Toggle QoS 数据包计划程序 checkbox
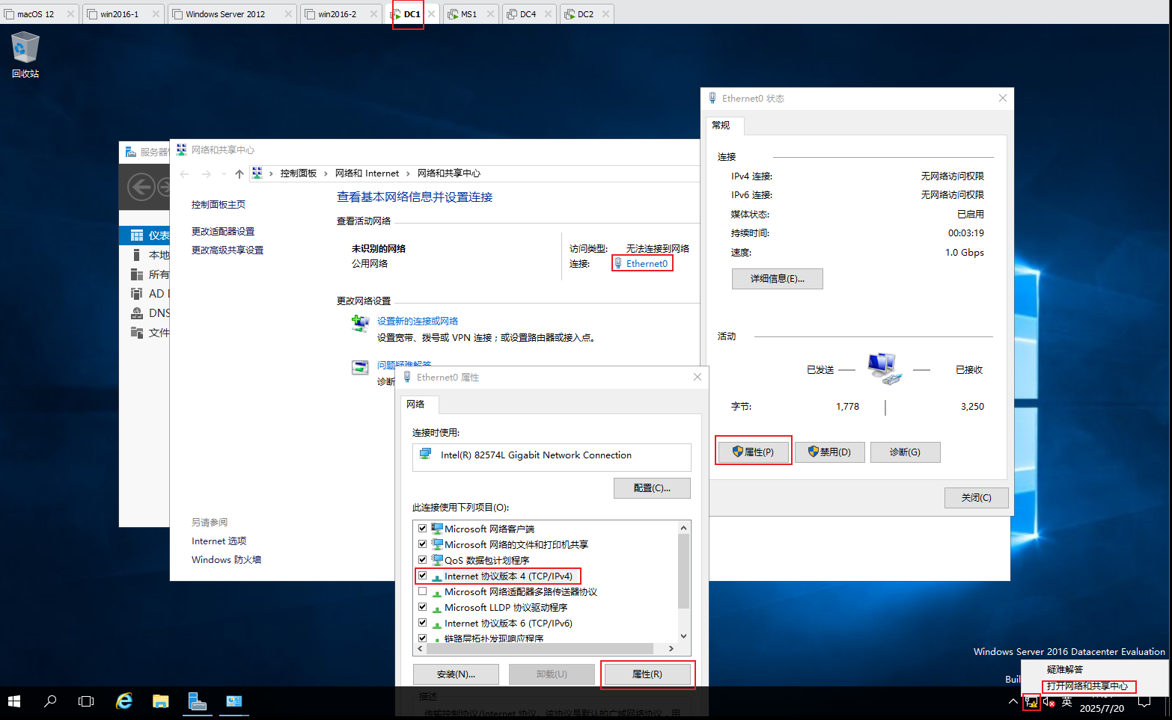The image size is (1172, 720). tap(423, 560)
